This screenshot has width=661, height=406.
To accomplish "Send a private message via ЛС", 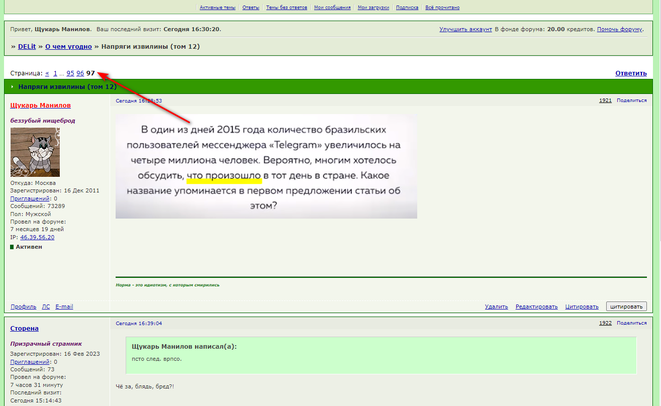I will (46, 307).
